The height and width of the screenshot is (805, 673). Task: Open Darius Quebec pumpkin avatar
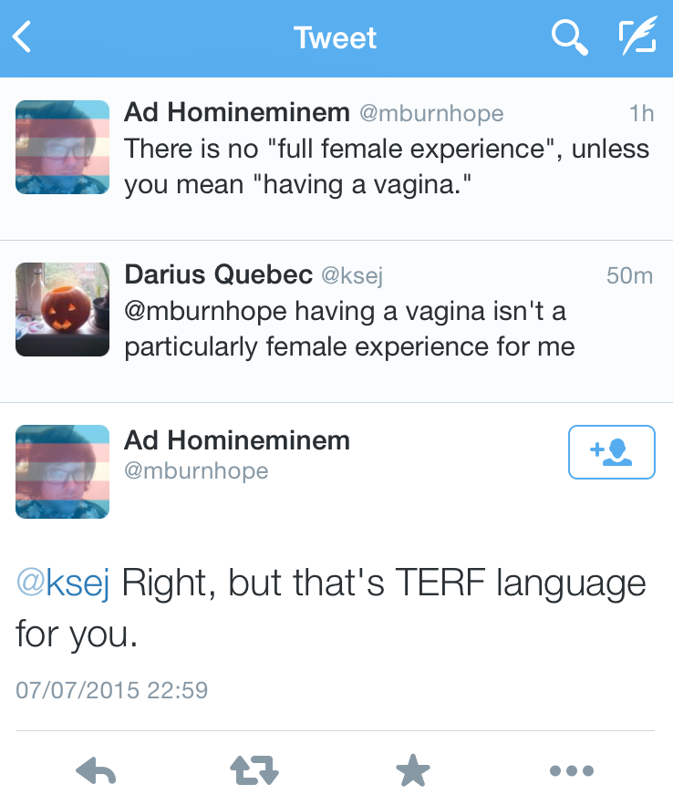(62, 309)
